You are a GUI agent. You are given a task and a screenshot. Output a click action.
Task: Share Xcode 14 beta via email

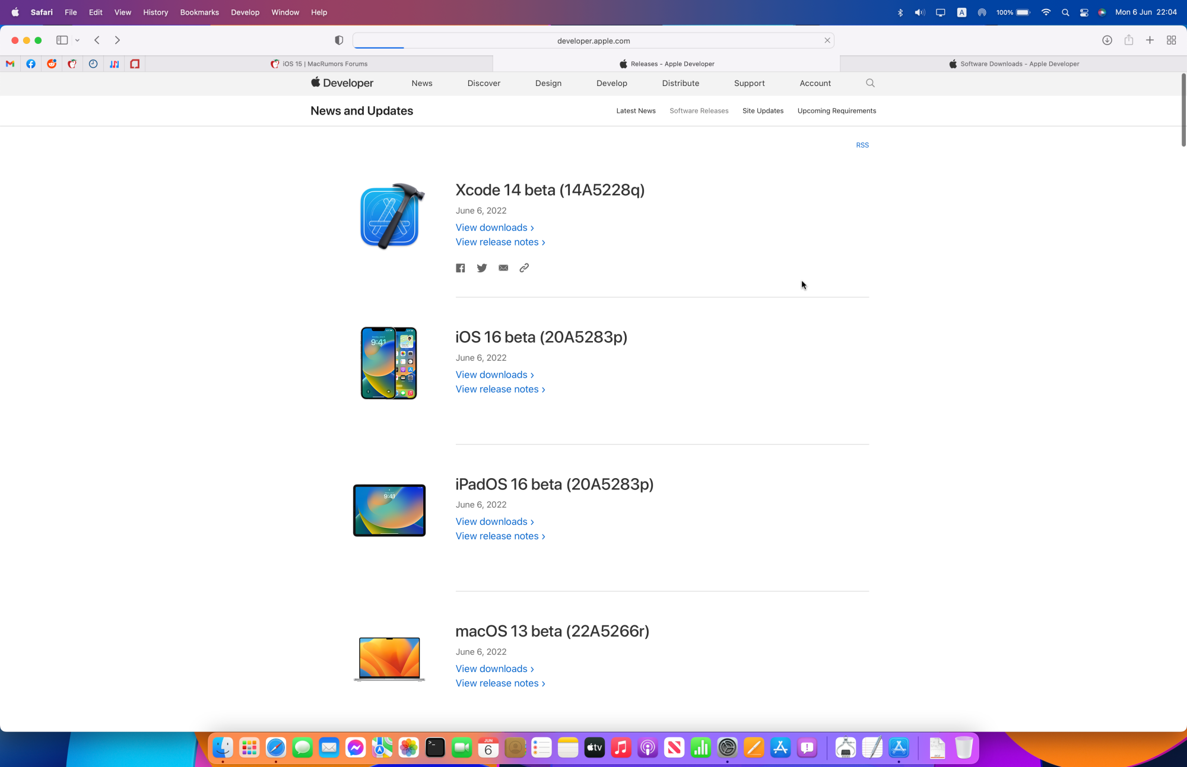tap(503, 268)
